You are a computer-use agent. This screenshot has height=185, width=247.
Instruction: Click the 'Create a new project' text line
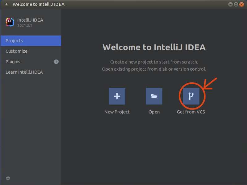(x=154, y=62)
